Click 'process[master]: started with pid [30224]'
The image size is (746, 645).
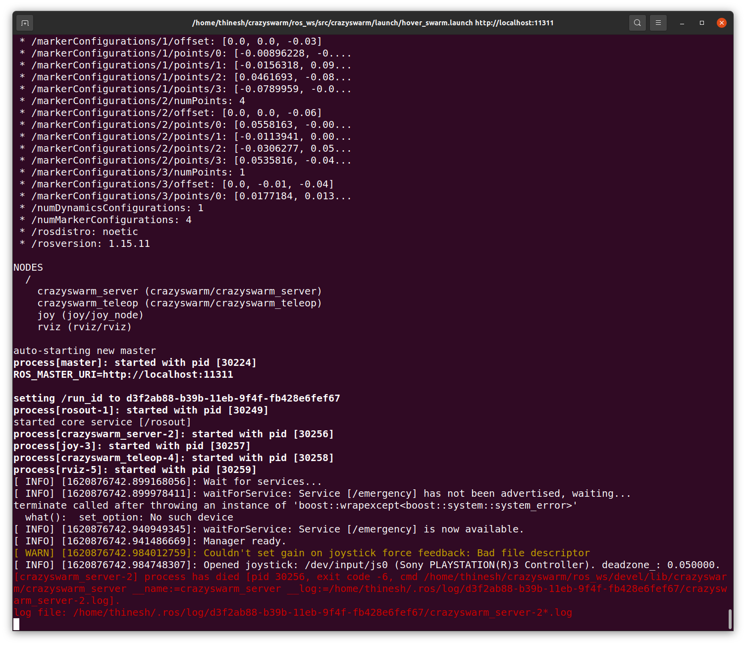click(135, 363)
